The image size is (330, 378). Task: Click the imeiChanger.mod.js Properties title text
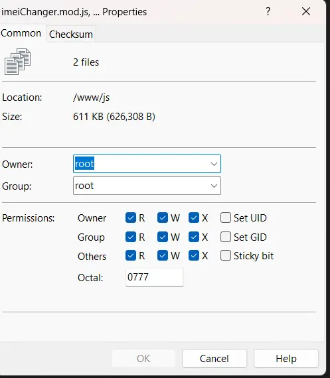[x=74, y=12]
